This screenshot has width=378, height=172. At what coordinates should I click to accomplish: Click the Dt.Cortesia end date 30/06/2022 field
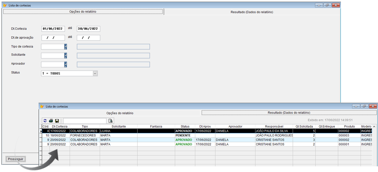[x=88, y=29]
